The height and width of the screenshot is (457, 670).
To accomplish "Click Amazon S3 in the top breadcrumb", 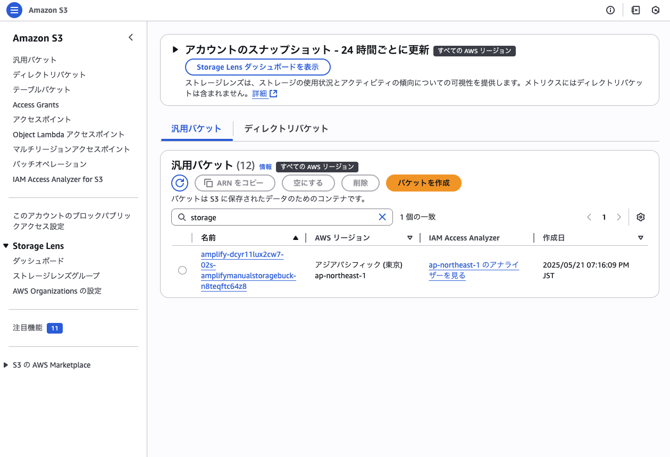I will coord(48,10).
